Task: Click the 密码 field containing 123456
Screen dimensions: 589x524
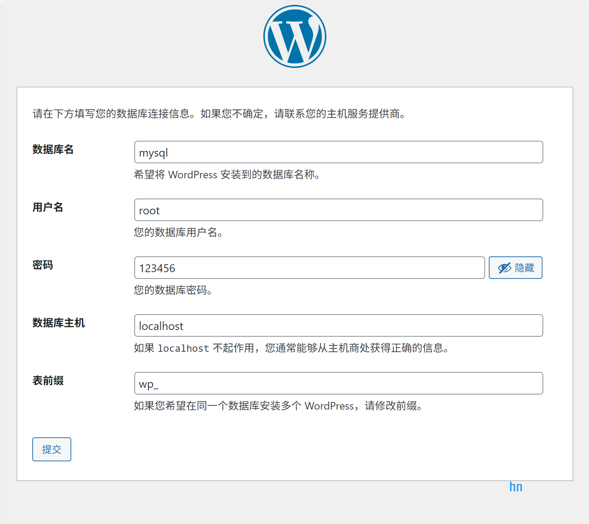Action: point(310,268)
